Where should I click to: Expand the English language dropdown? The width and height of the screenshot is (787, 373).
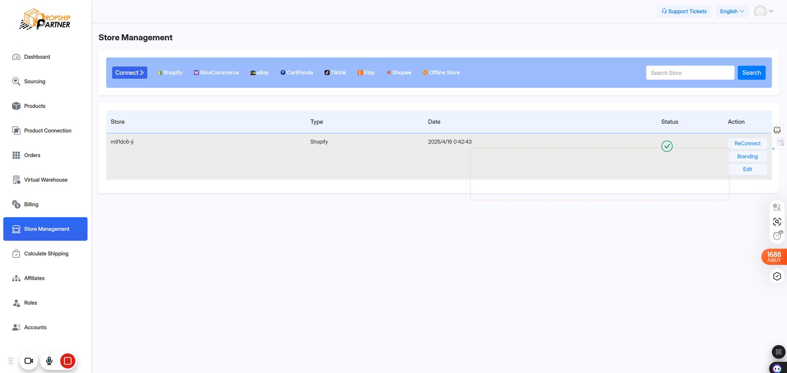pos(732,11)
